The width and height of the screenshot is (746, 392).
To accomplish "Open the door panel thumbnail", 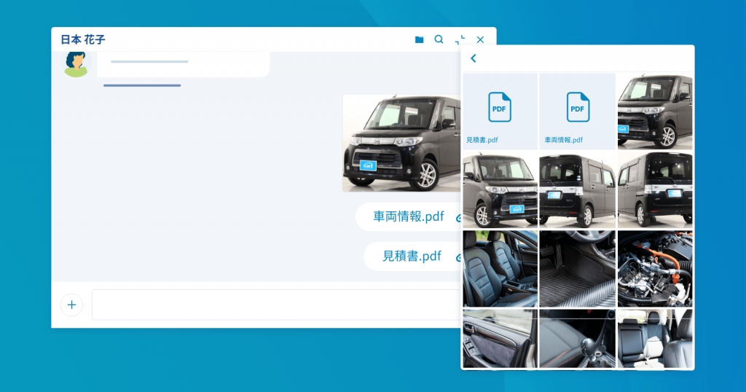I will 500,339.
